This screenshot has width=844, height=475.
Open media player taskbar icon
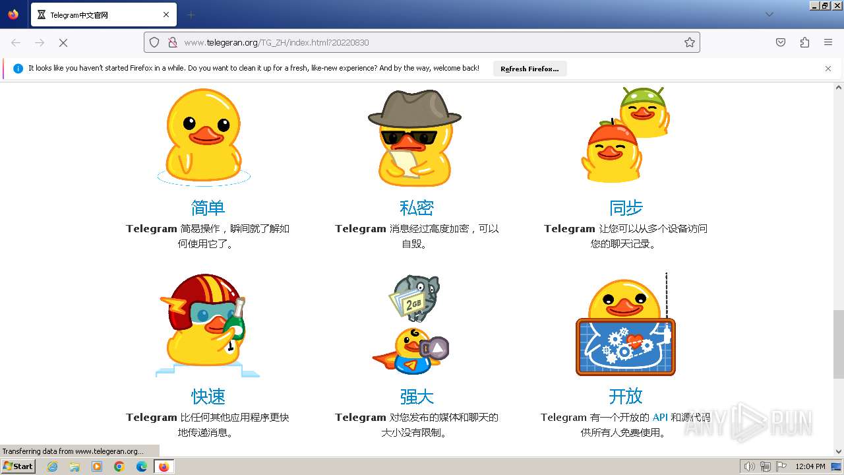point(97,466)
